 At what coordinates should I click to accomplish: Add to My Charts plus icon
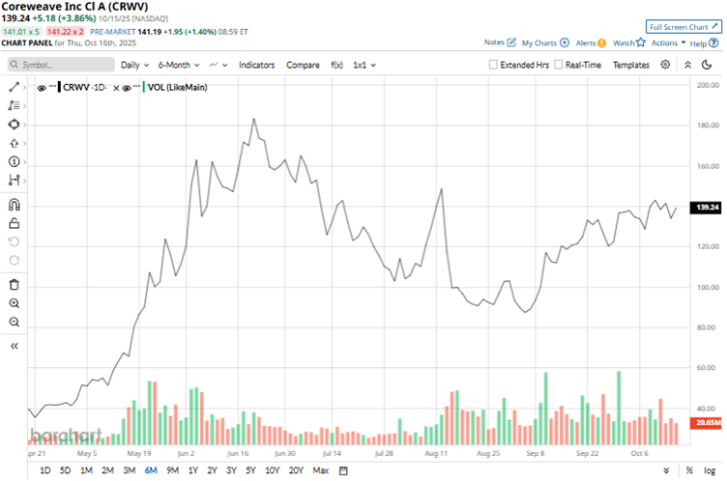[x=565, y=42]
